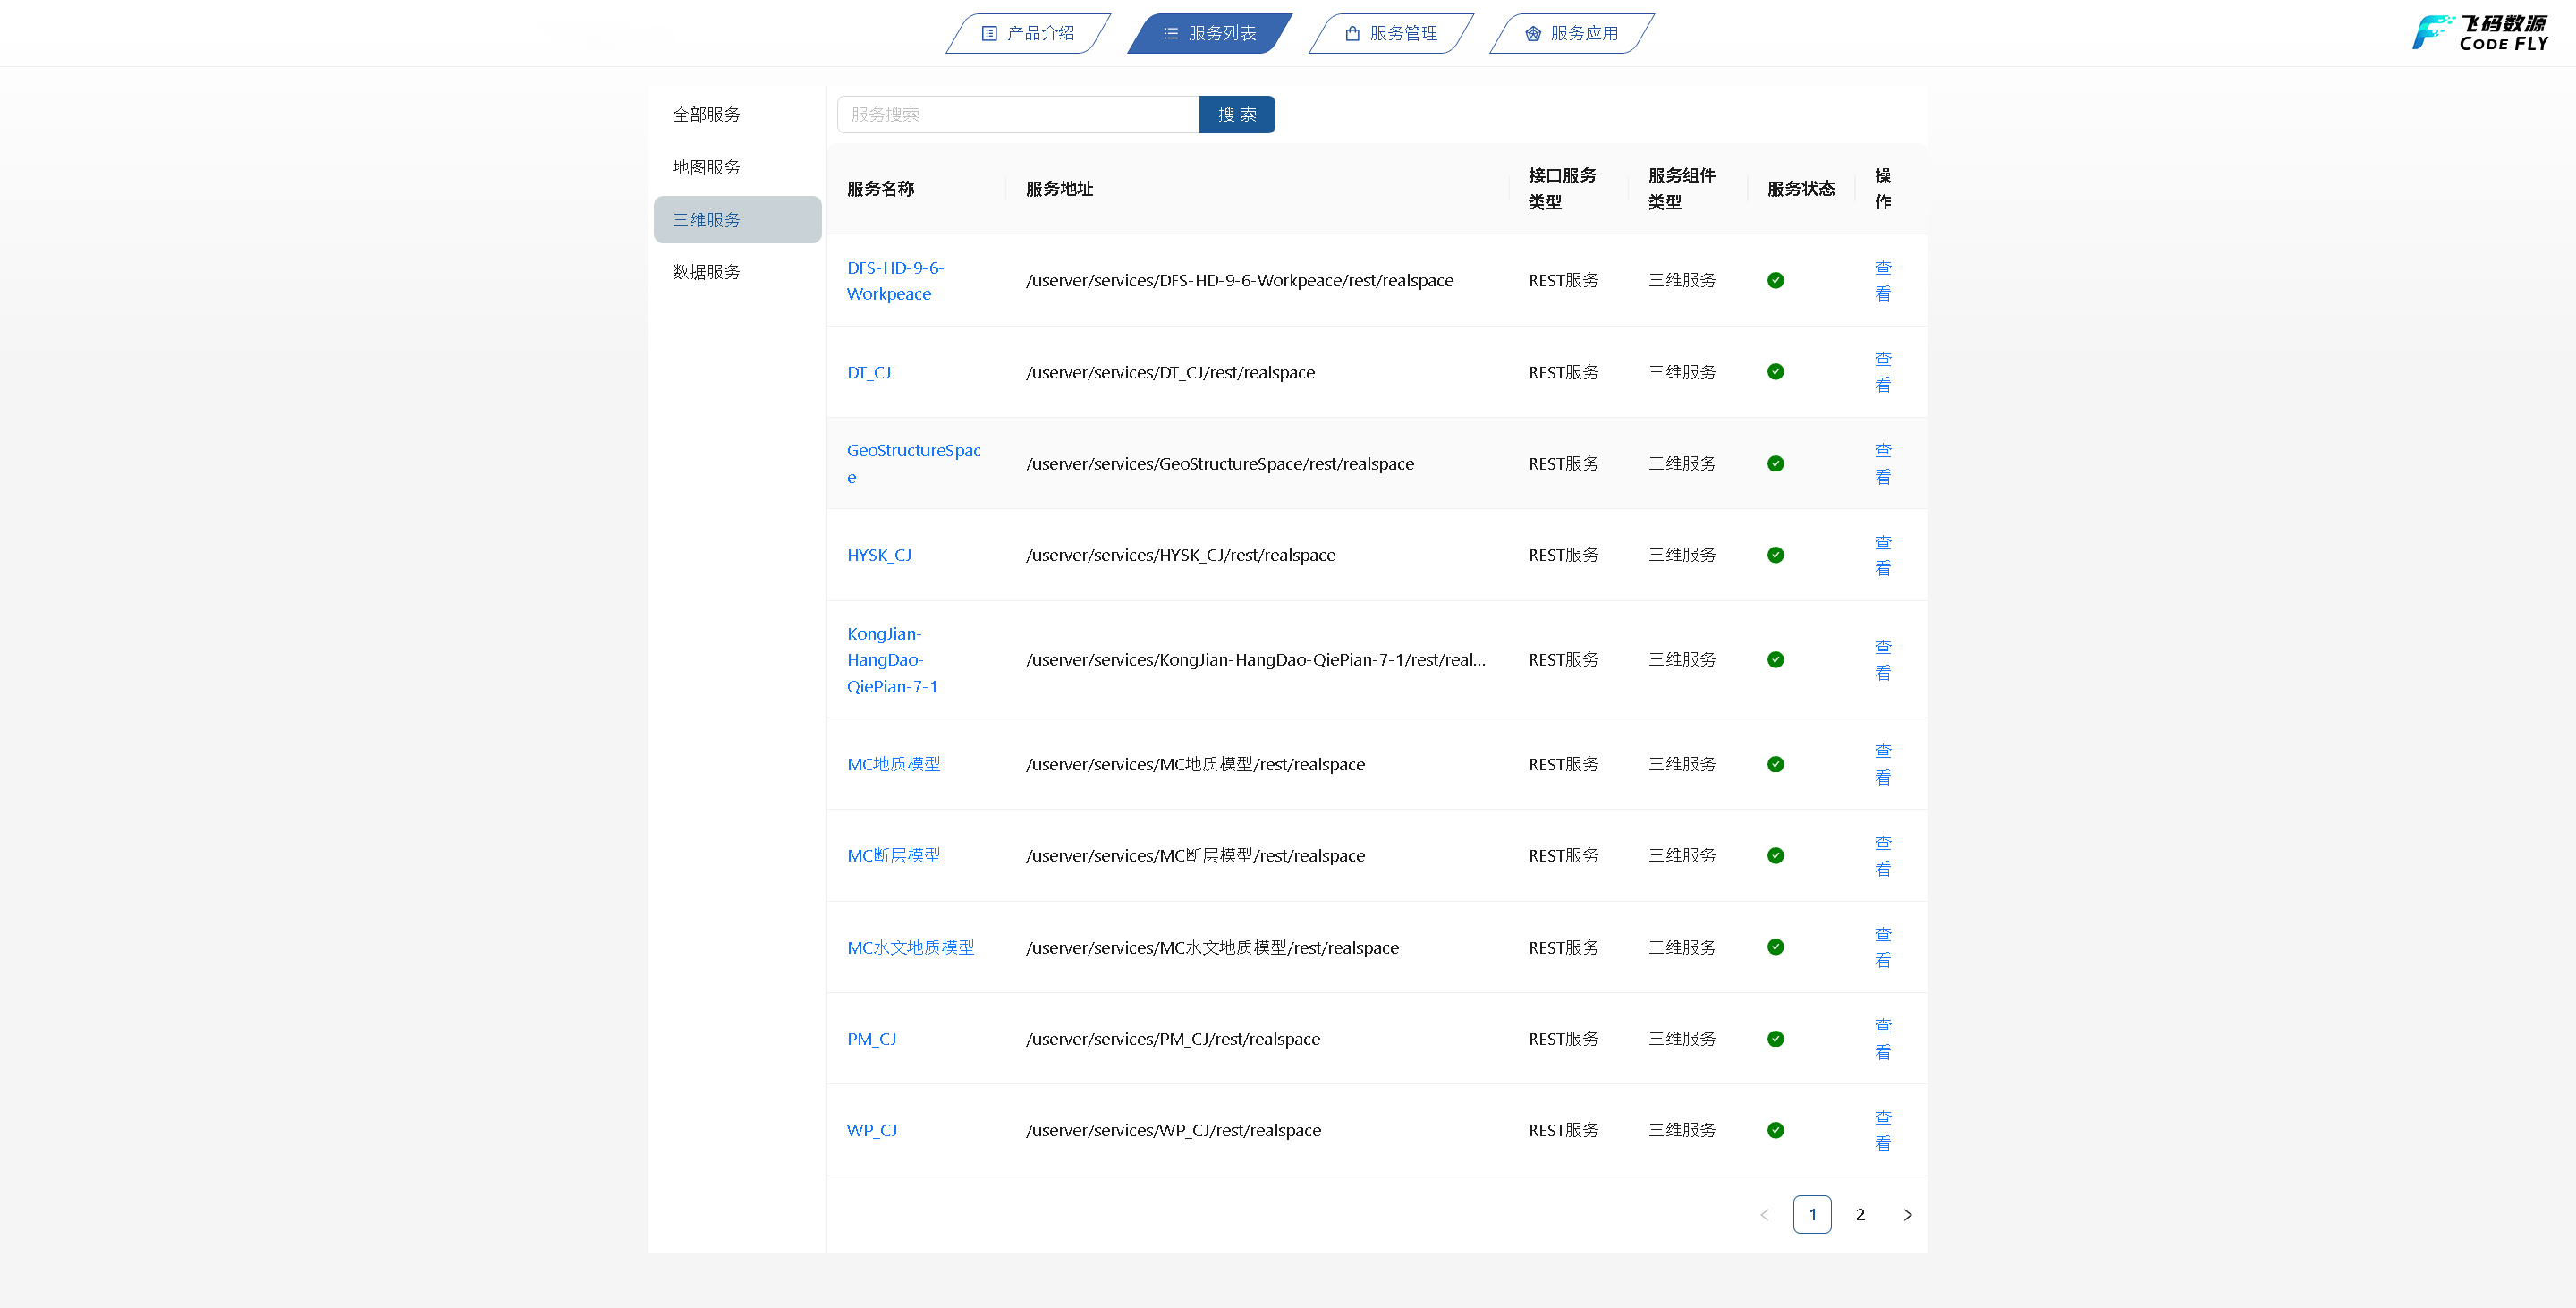Click the status icon for GeoStructureSpace
The height and width of the screenshot is (1308, 2576).
tap(1775, 463)
